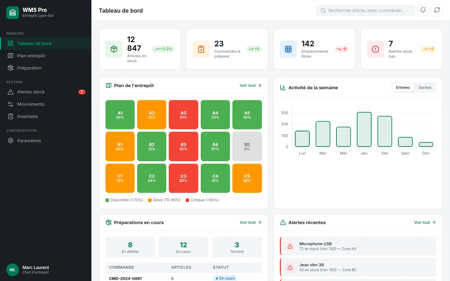This screenshot has width=450, height=281.
Task: Select the red zone B3 tile
Action: click(184, 146)
